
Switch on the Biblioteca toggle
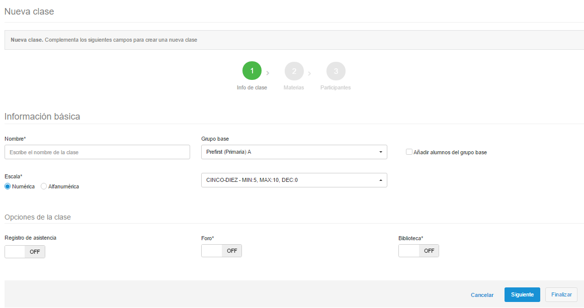coord(419,251)
